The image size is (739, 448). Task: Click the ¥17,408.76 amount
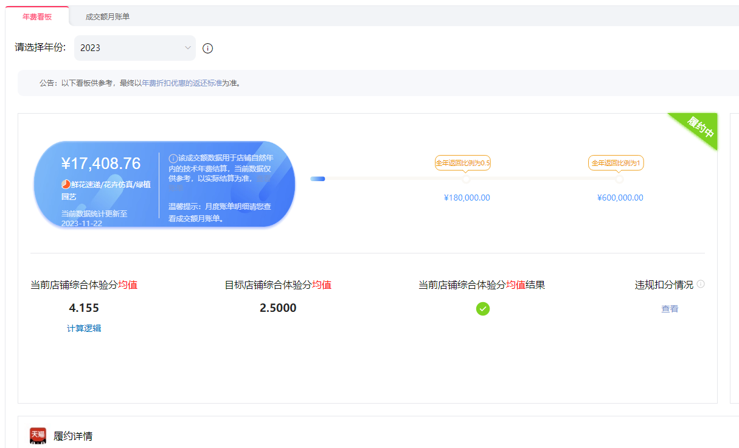(101, 164)
